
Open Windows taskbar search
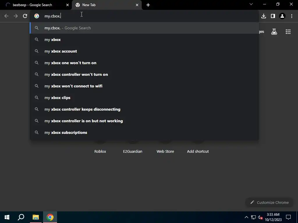coord(21,217)
